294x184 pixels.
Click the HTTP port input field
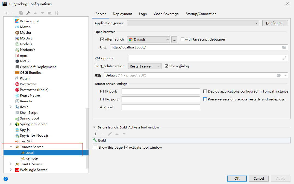[x=161, y=91]
